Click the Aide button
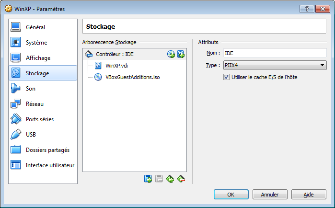335x208 pixels. 309,195
